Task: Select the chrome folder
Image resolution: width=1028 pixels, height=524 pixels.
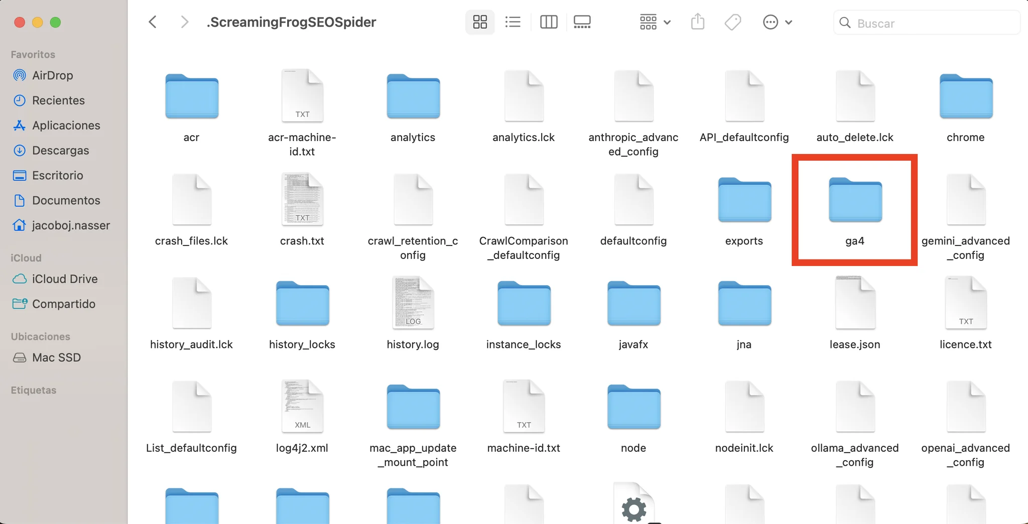Action: click(x=966, y=96)
